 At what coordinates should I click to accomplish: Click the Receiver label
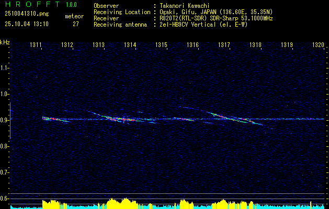pyautogui.click(x=106, y=18)
